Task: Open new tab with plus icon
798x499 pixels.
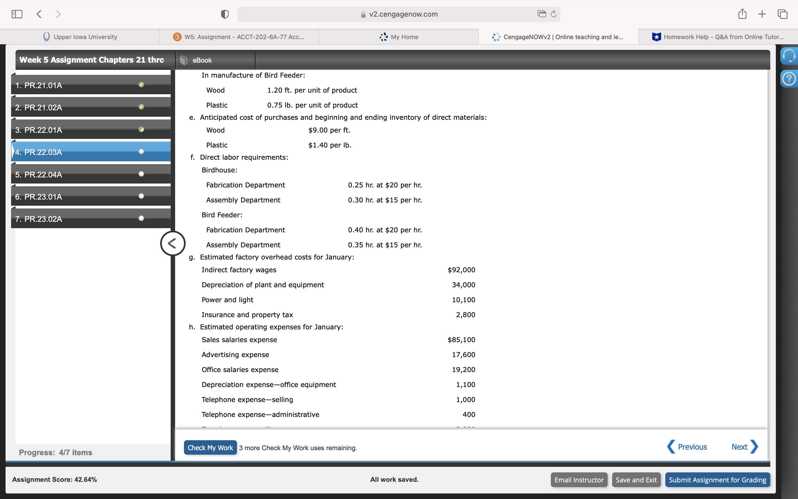Action: pos(762,14)
